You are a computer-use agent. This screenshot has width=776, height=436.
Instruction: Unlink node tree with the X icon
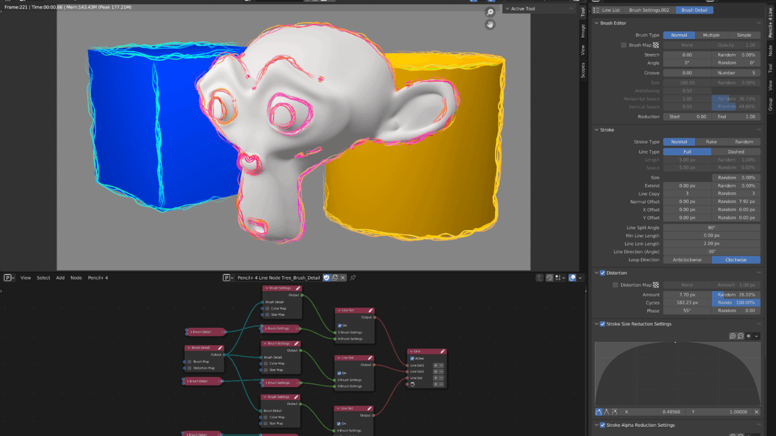pyautogui.click(x=343, y=278)
